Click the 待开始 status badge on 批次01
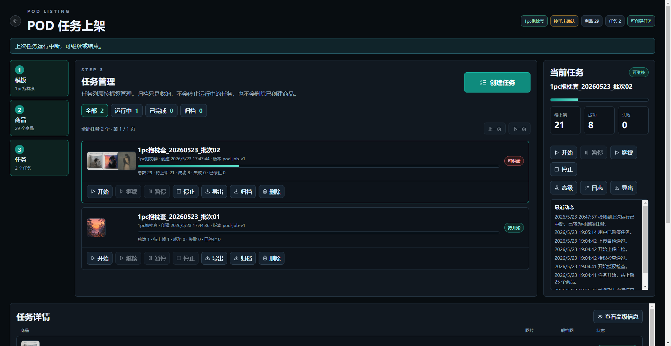This screenshot has height=346, width=671. 514,228
